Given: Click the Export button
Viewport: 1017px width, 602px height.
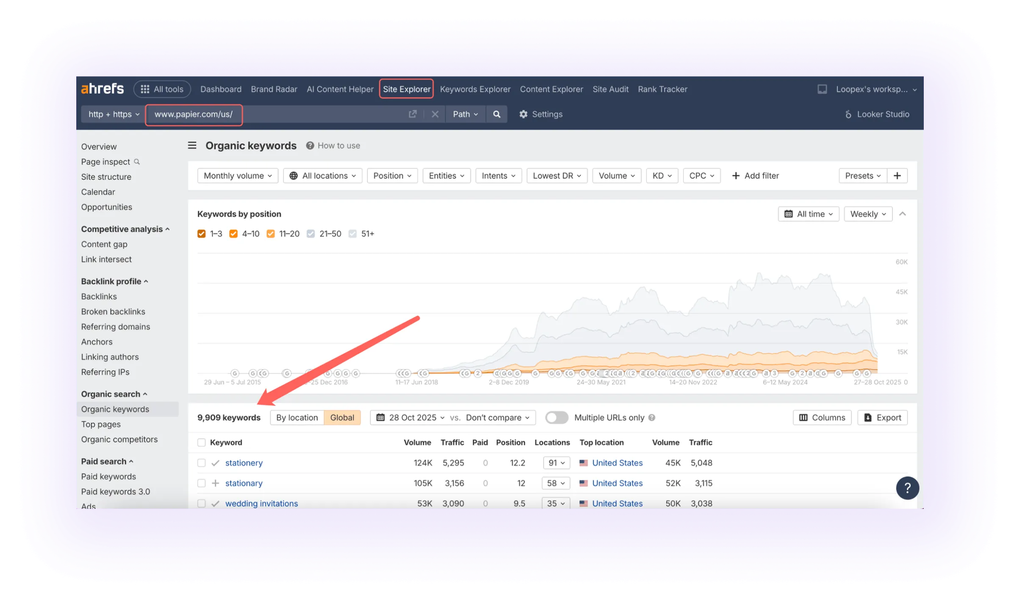Looking at the screenshot, I should click(x=883, y=417).
